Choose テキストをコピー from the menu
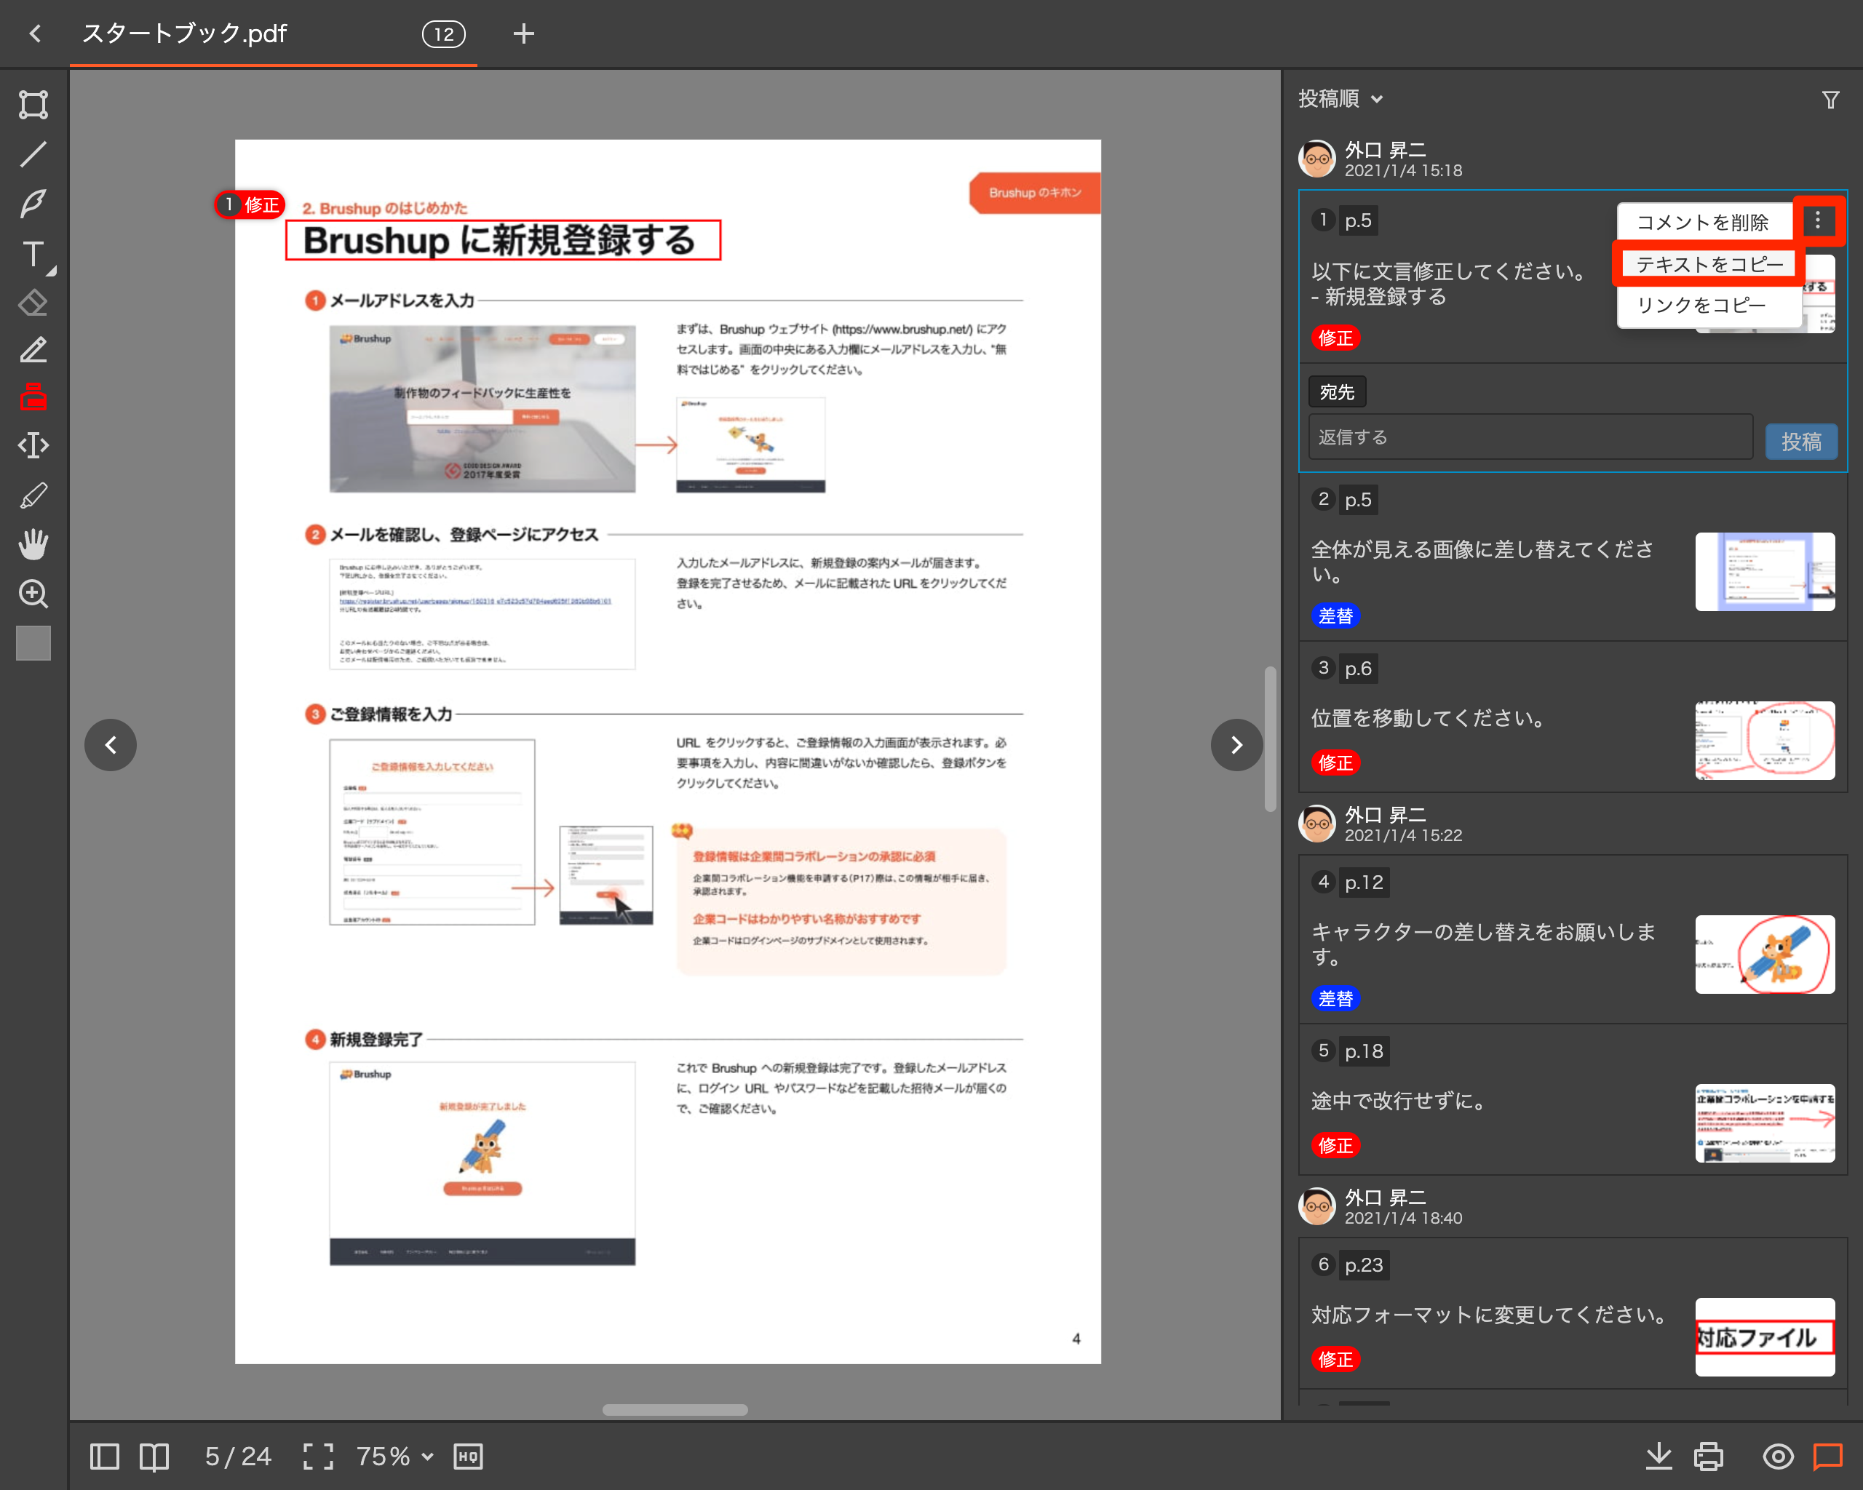This screenshot has height=1490, width=1863. (1708, 264)
